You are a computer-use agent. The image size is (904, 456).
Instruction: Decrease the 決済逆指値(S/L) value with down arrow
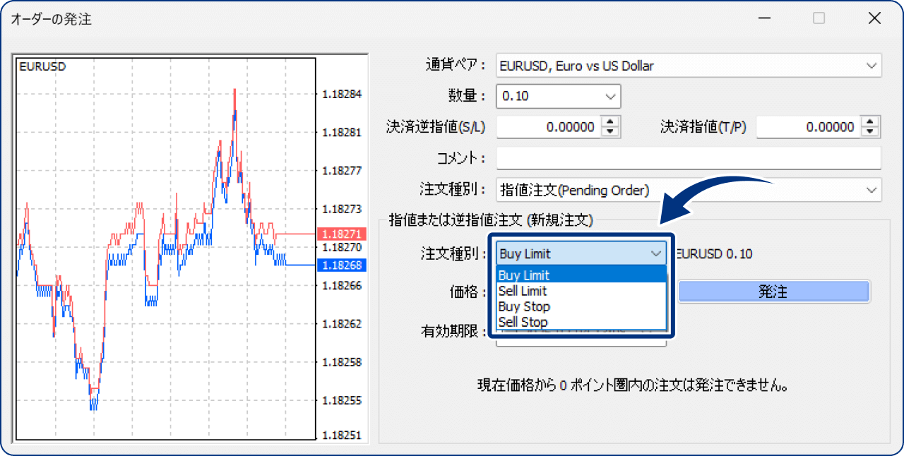[609, 131]
